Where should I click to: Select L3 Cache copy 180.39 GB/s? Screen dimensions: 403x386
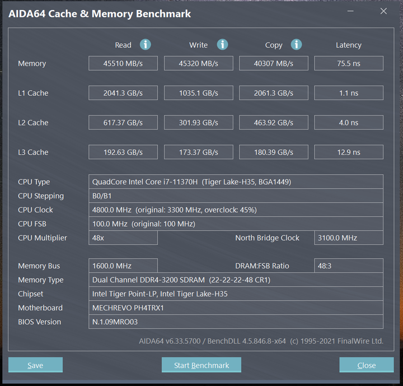click(274, 152)
